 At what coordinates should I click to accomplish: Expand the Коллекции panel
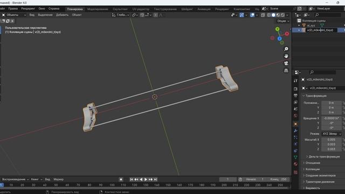coord(313,169)
